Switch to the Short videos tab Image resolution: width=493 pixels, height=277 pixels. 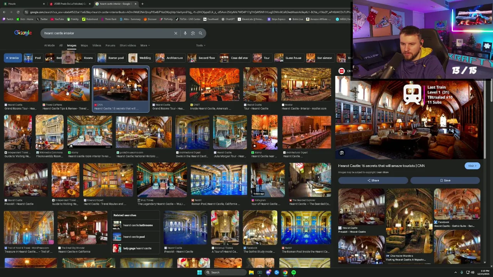(127, 45)
